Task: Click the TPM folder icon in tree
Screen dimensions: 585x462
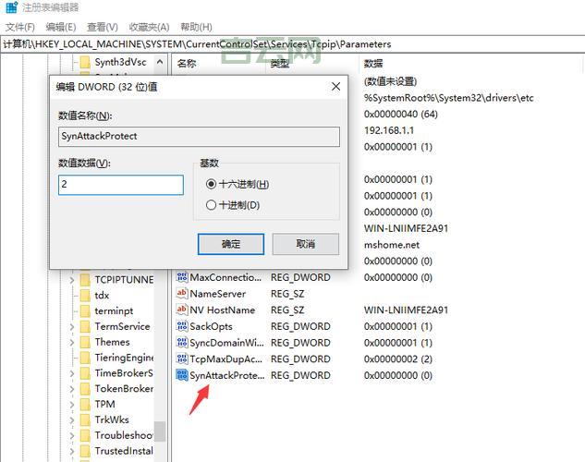Action: pos(84,404)
